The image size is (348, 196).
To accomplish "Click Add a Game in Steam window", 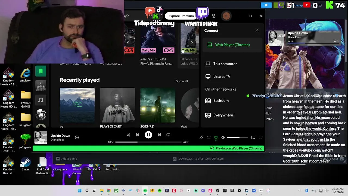I will [67, 159].
